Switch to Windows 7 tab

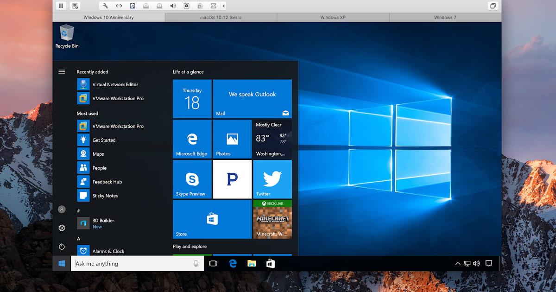pos(445,17)
